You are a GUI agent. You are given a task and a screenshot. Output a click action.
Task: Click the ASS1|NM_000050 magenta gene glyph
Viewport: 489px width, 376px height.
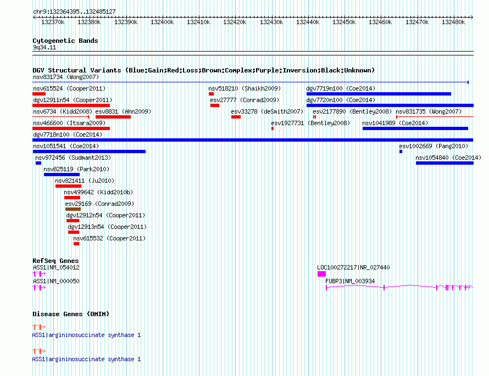pos(40,288)
